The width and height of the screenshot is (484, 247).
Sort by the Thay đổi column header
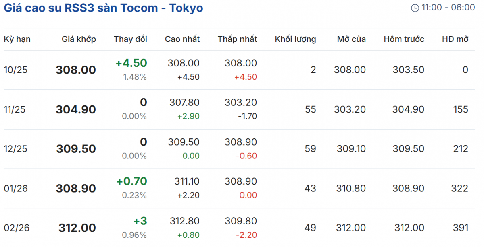point(130,39)
